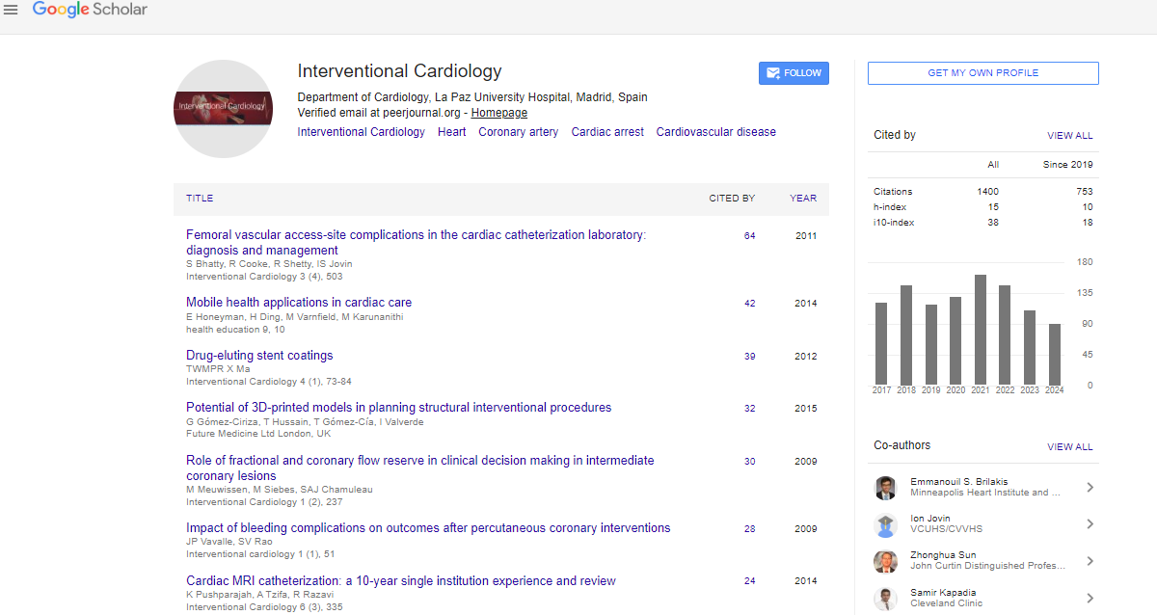The image size is (1157, 615).
Task: Select the Cardiovascular disease interest tag
Action: 715,132
